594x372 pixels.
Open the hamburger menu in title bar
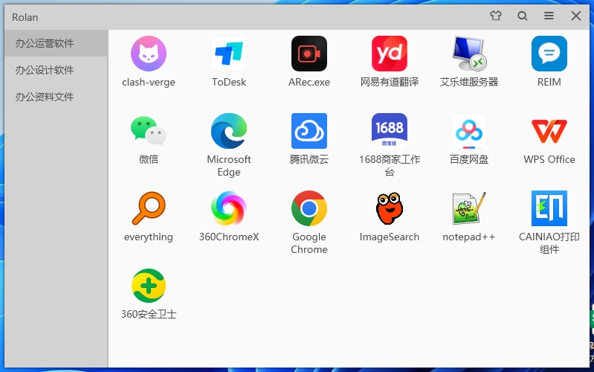tap(549, 16)
